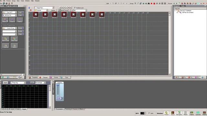Click the BPM value field
207x116 pixels.
142,113
